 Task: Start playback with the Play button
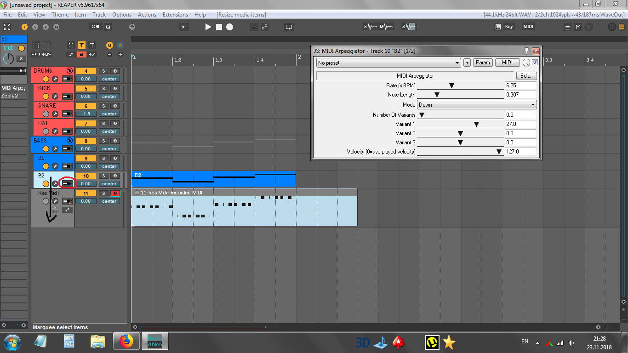(x=208, y=27)
